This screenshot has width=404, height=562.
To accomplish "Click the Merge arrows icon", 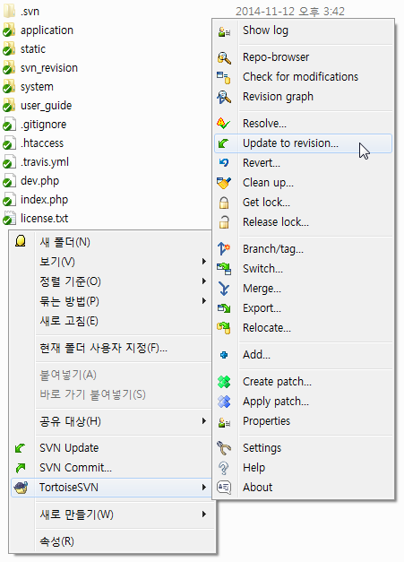I will pos(224,289).
